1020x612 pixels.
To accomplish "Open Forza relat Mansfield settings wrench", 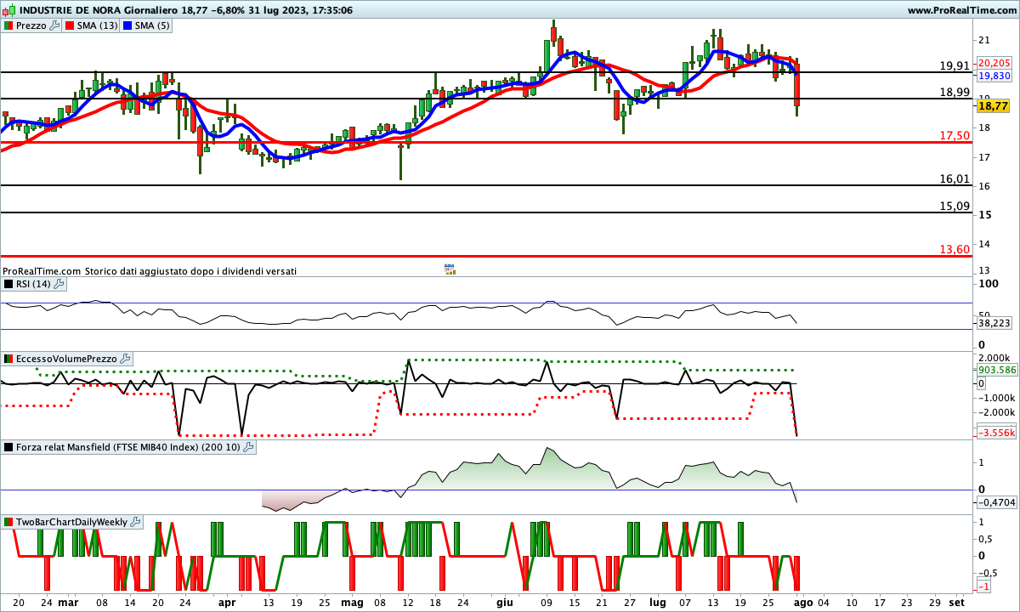I will 250,446.
